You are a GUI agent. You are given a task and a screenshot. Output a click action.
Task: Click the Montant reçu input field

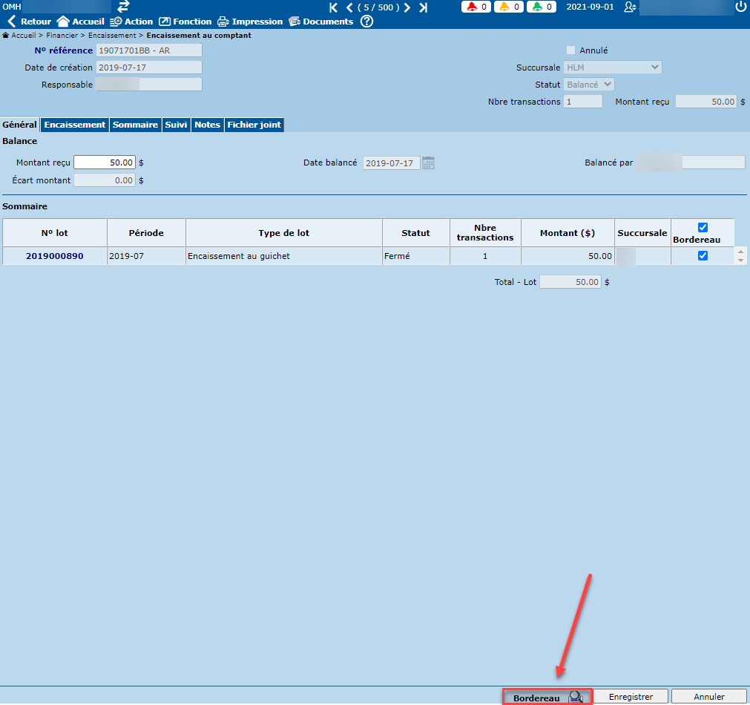[x=105, y=163]
